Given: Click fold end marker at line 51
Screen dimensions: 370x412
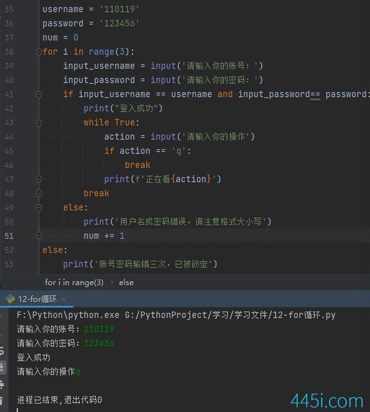Looking at the screenshot, I should click(x=39, y=236).
